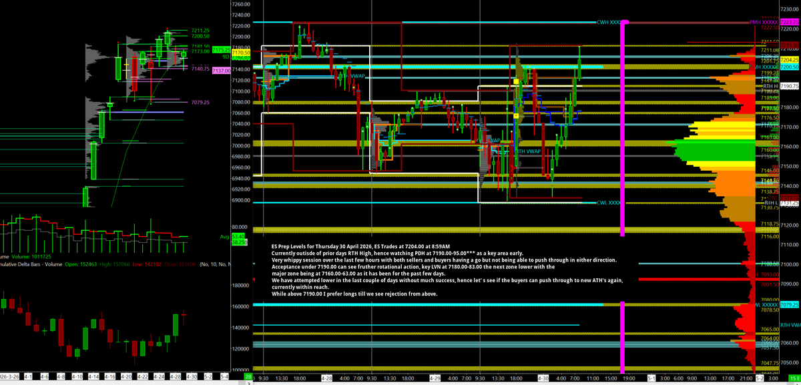Viewport: 801px width, 385px height.
Task: Click the 7211.25 green price label on daily chart
Action: tap(202, 30)
